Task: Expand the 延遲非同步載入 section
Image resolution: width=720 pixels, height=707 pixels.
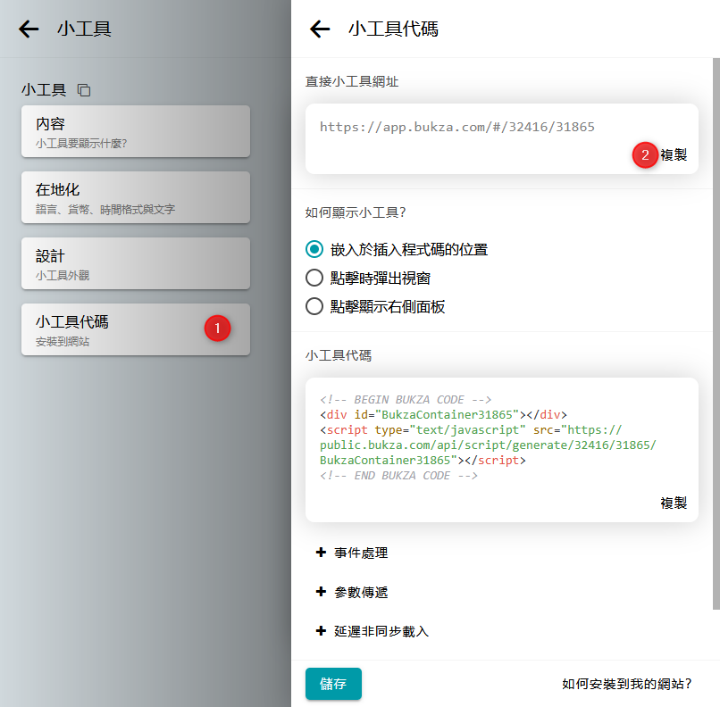Action: pyautogui.click(x=381, y=631)
